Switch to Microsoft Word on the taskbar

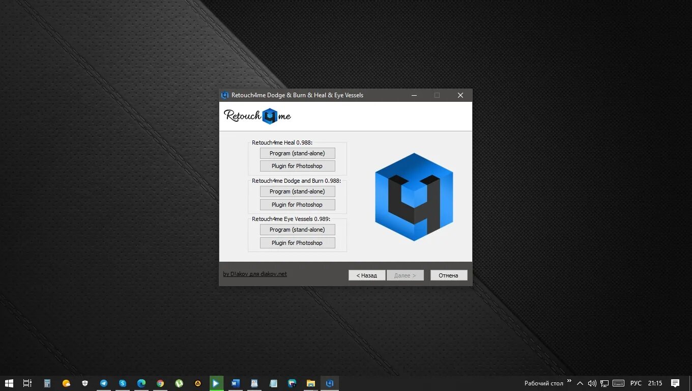[x=236, y=383]
